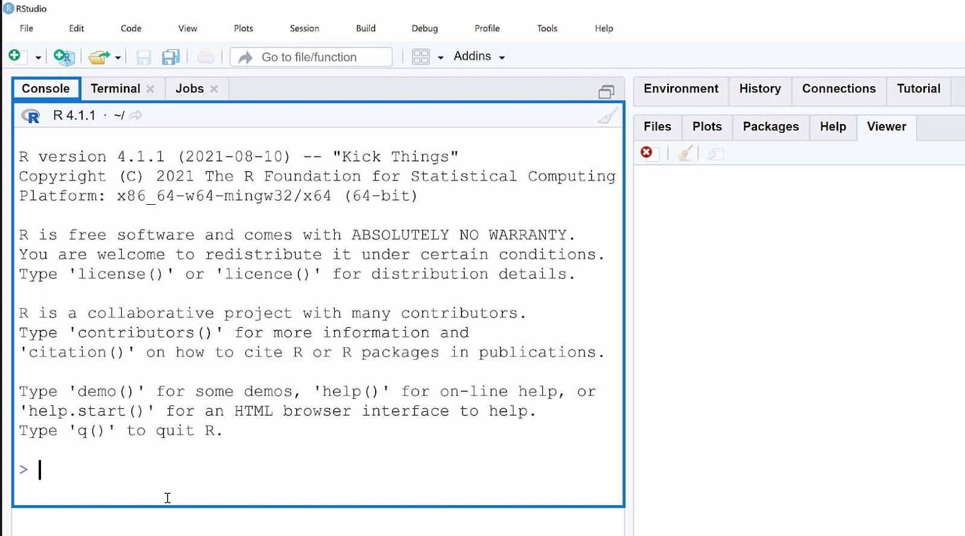The image size is (965, 536).
Task: Switch to the Connections tab
Action: click(838, 89)
